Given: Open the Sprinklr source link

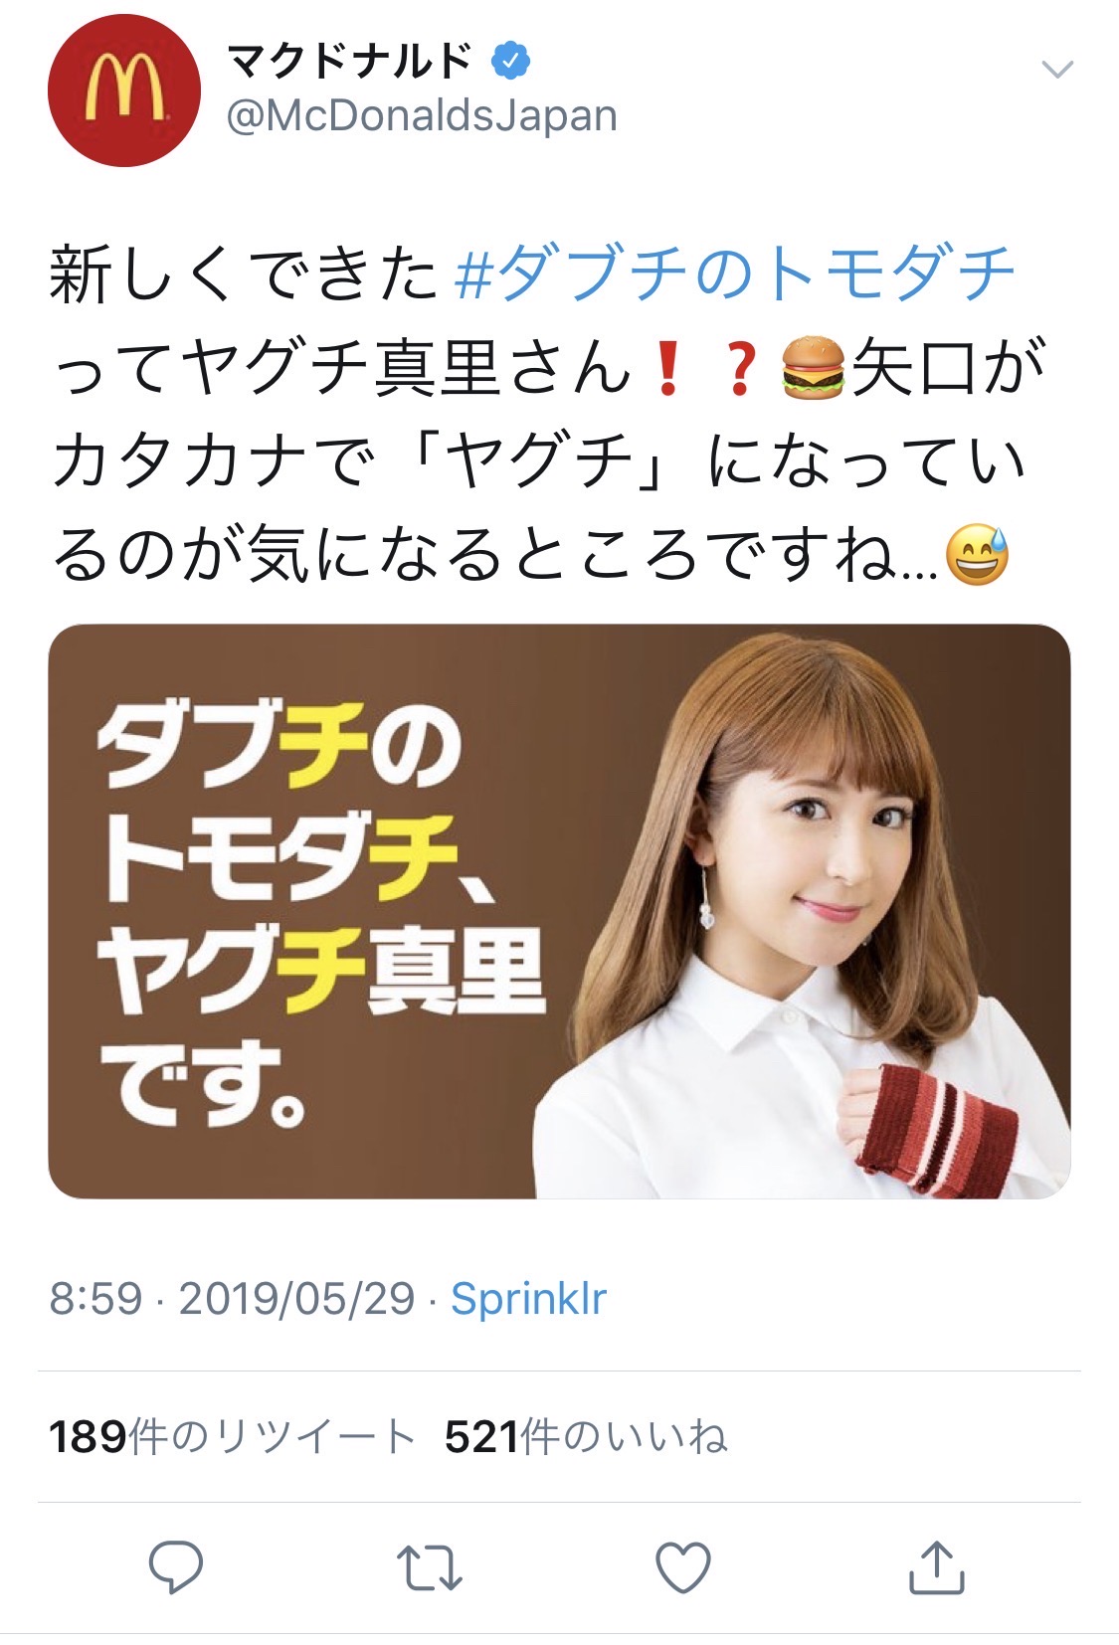Looking at the screenshot, I should pos(528,1298).
